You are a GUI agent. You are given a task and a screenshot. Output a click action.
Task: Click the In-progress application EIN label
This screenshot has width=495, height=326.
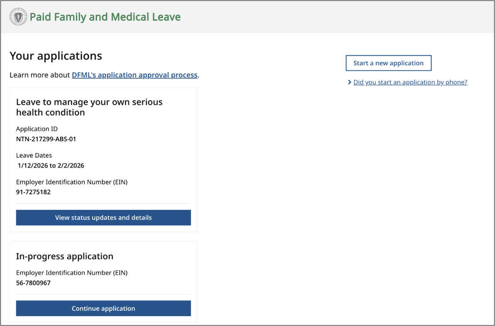tap(72, 272)
